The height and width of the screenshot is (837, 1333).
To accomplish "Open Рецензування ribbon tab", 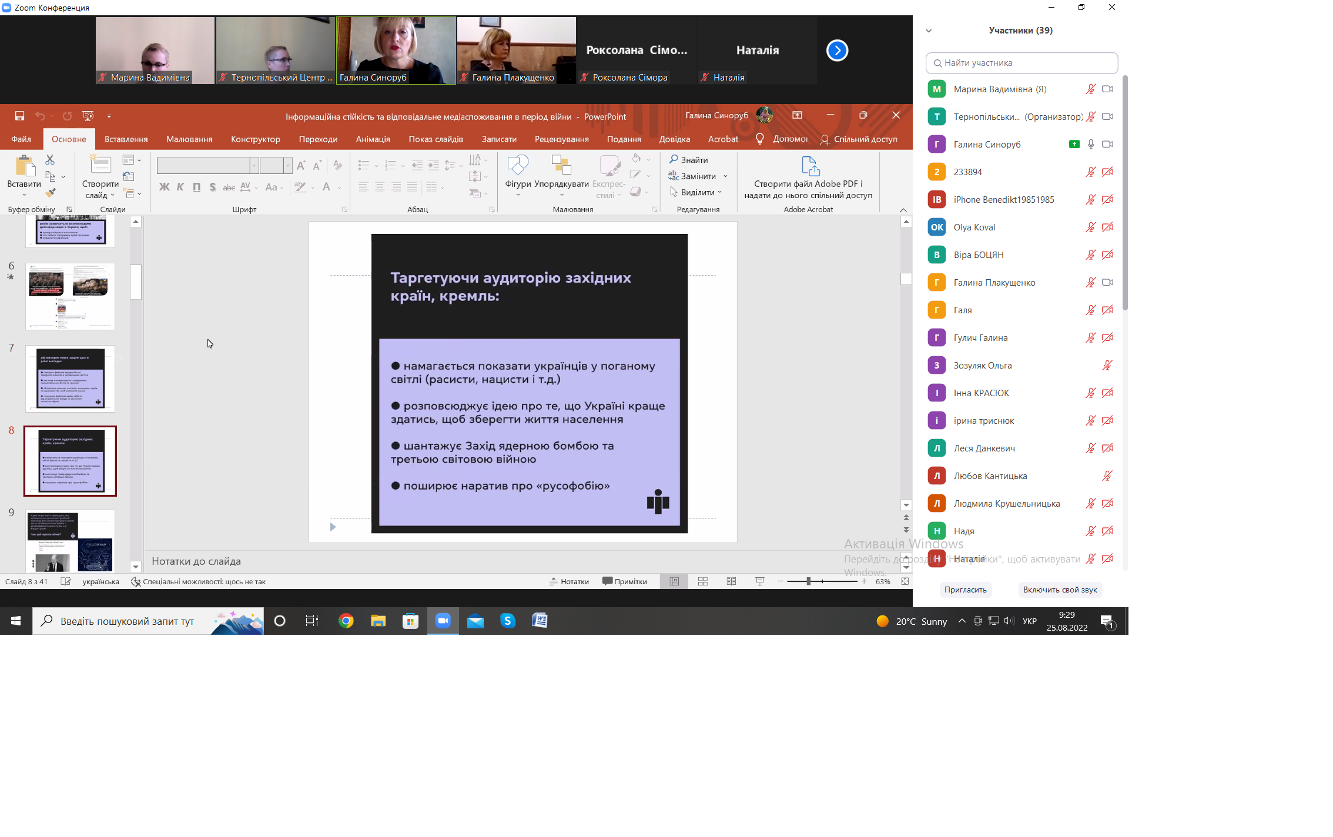I will [x=561, y=139].
